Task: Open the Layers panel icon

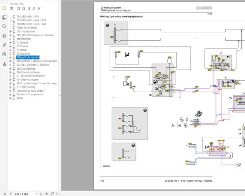Action: tap(4, 35)
